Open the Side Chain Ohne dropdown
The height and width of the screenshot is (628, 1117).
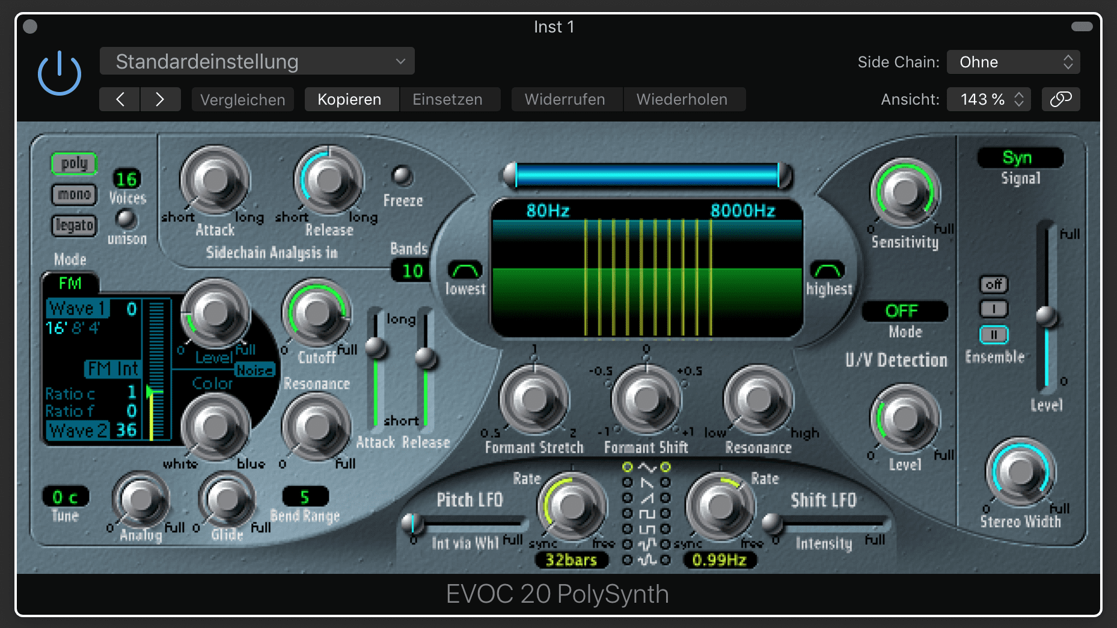pos(1013,62)
